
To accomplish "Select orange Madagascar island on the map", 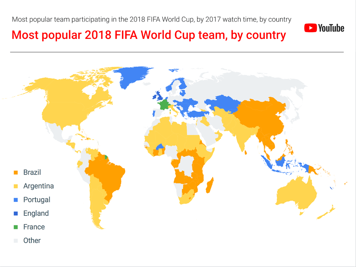I will tap(210, 185).
